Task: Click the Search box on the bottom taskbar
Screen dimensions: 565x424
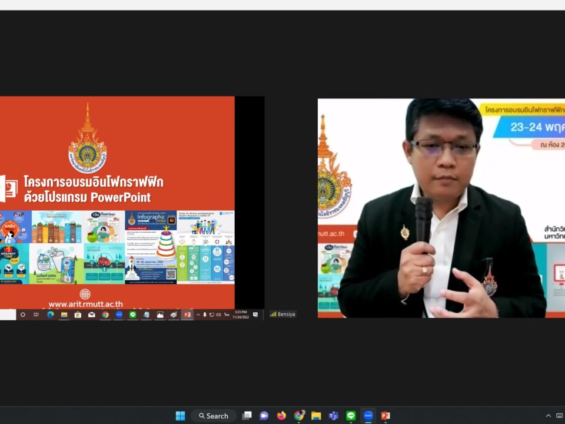Action: pyautogui.click(x=214, y=416)
